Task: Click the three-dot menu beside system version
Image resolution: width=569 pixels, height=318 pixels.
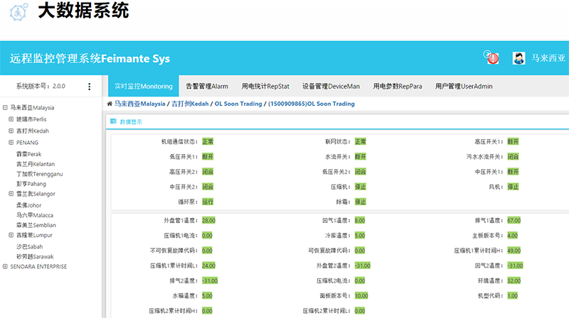Action: click(x=89, y=87)
